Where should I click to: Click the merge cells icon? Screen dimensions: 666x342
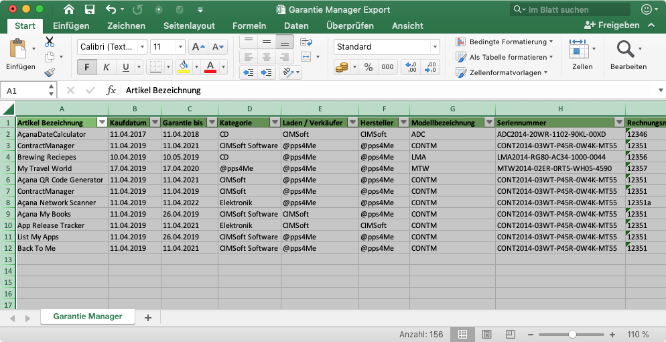point(306,56)
